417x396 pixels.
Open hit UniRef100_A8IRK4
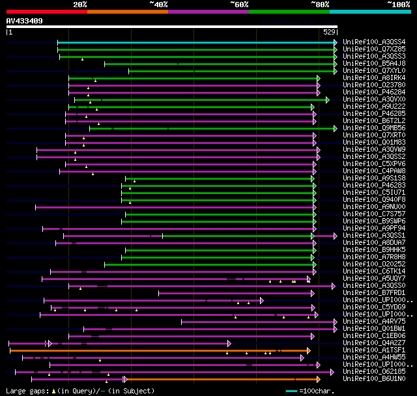coord(374,78)
